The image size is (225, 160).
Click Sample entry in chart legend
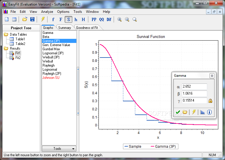pos(133,147)
